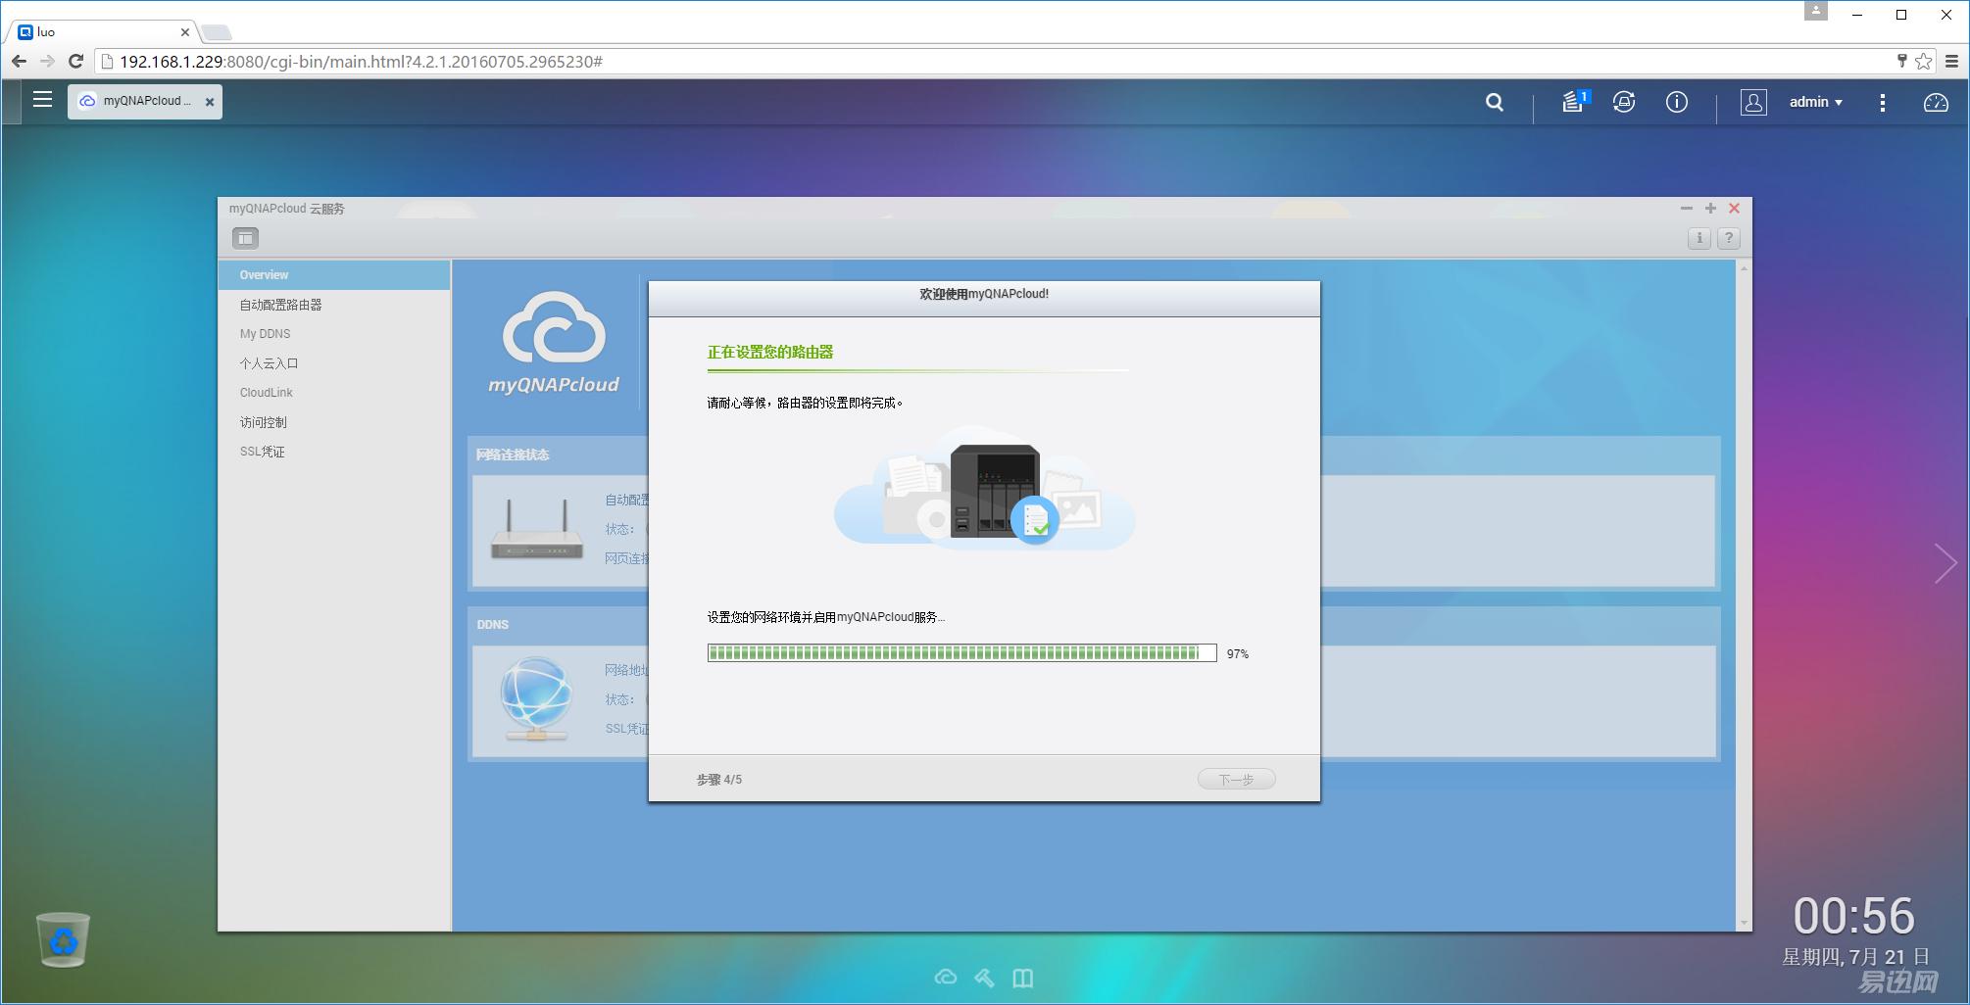
Task: Open CloudLink in the sidebar
Action: (267, 393)
